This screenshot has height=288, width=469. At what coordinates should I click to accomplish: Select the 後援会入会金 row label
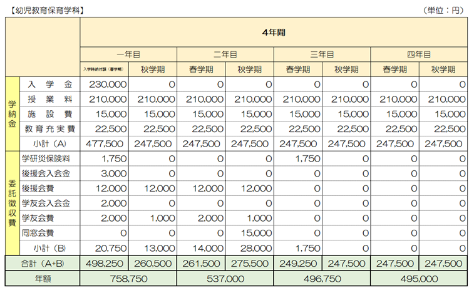click(46, 173)
